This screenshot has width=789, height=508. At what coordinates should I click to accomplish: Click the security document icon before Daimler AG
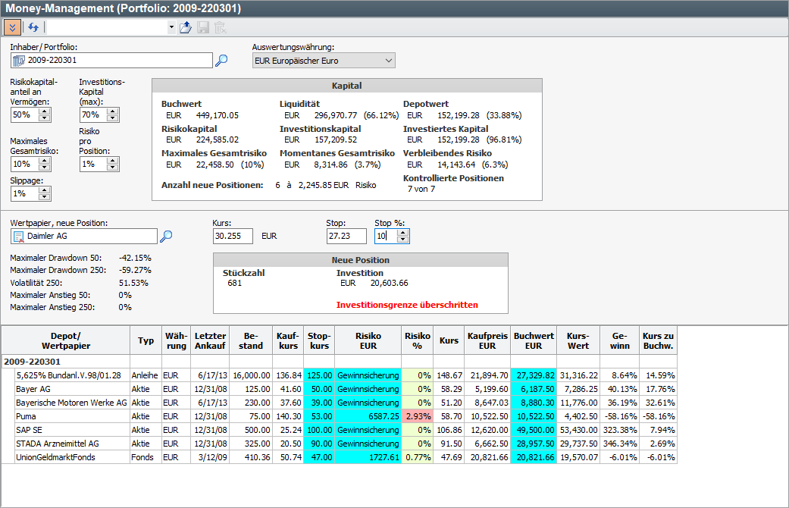(18, 237)
